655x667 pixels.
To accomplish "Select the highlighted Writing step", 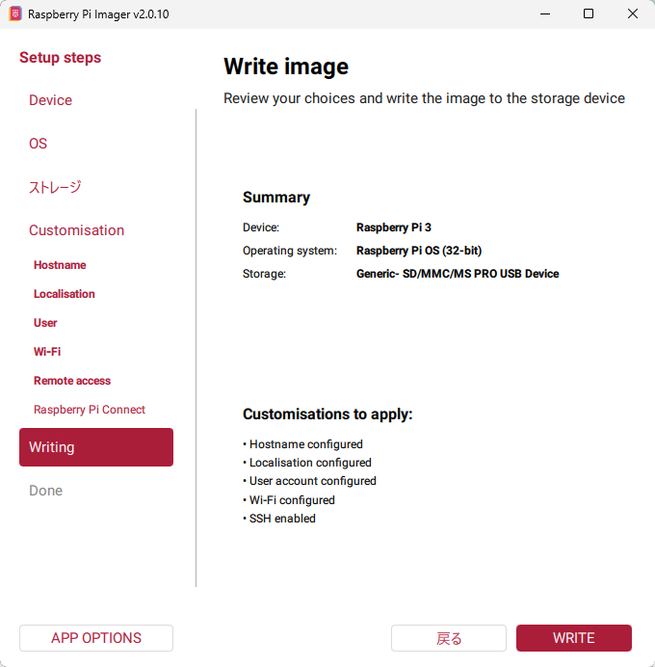I will coord(96,447).
